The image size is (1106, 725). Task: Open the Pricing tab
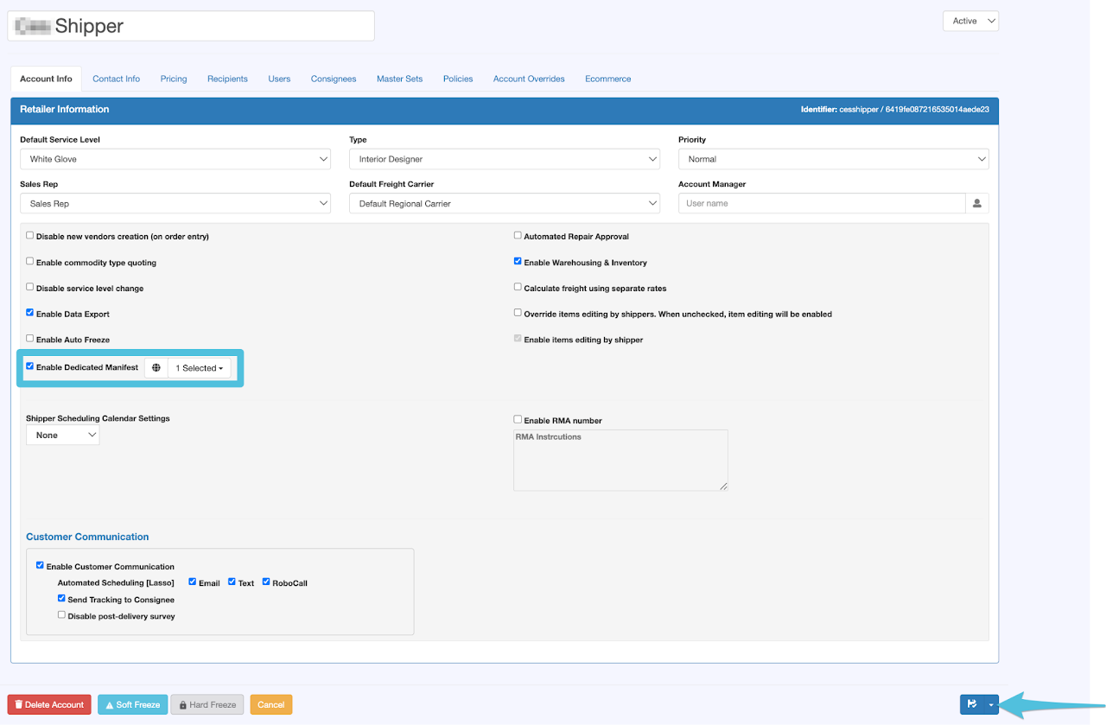click(174, 79)
